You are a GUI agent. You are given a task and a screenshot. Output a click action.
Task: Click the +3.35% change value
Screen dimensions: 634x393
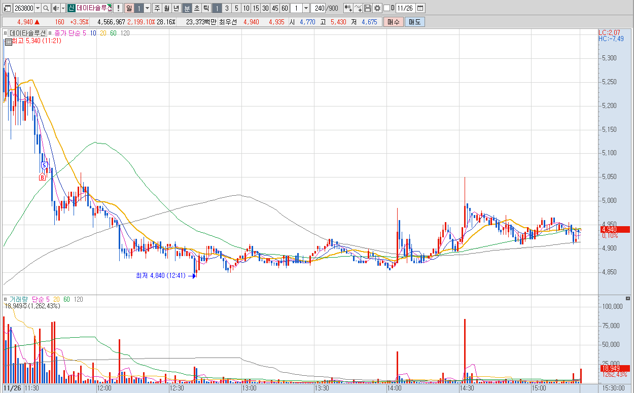(79, 22)
